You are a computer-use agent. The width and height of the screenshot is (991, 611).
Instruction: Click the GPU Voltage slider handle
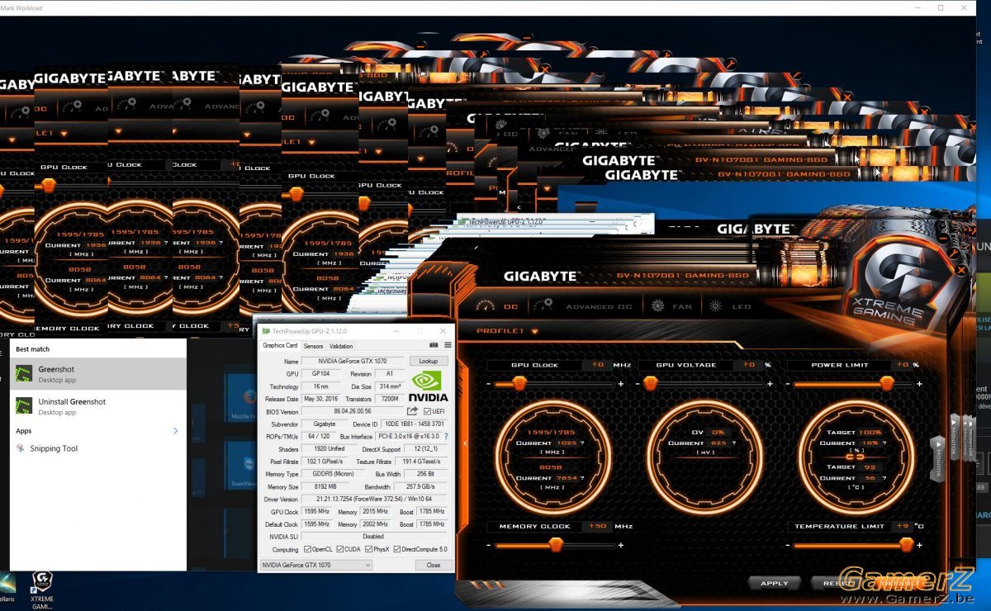pos(651,384)
